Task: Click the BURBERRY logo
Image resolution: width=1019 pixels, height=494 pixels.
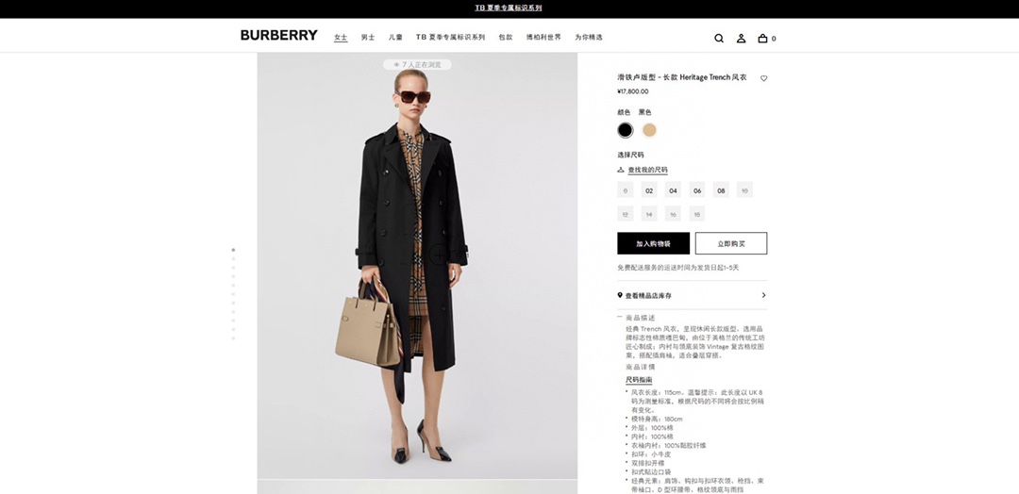Action: tap(278, 35)
